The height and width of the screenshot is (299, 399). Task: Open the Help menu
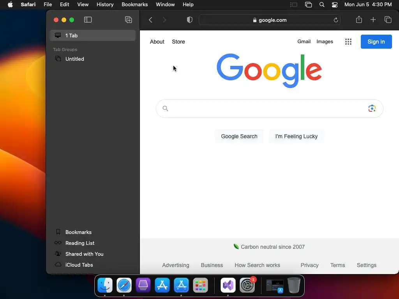pos(188,5)
